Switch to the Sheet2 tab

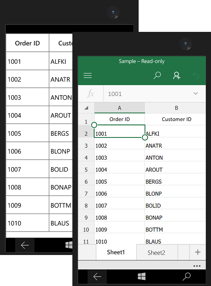click(157, 253)
